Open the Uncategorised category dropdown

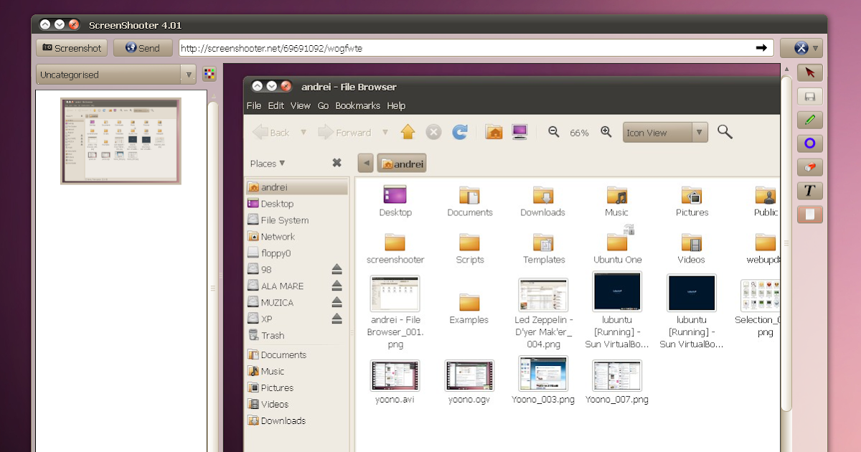pos(188,74)
